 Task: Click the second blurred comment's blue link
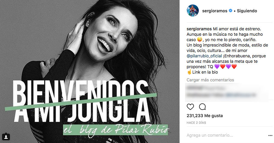tap(241, 95)
